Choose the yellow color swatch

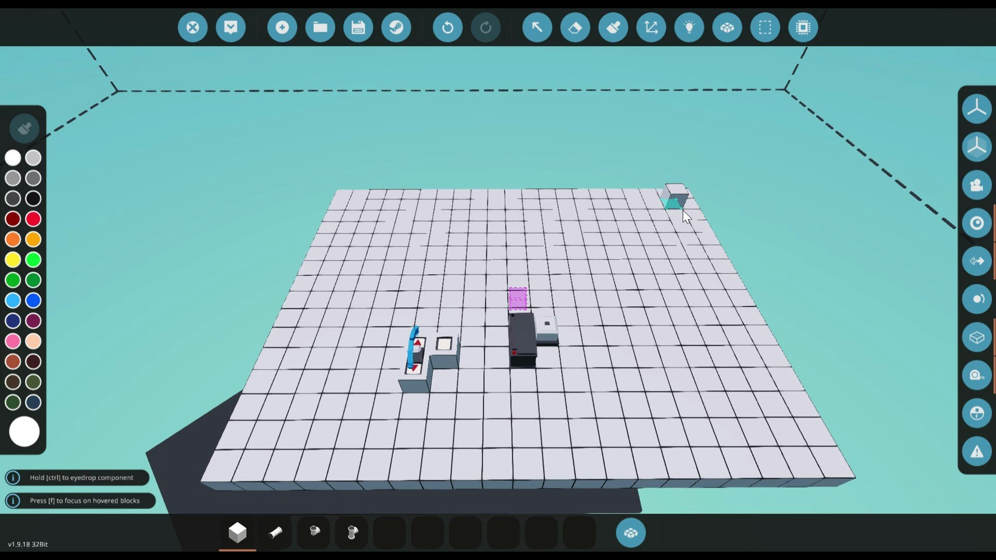(x=13, y=260)
